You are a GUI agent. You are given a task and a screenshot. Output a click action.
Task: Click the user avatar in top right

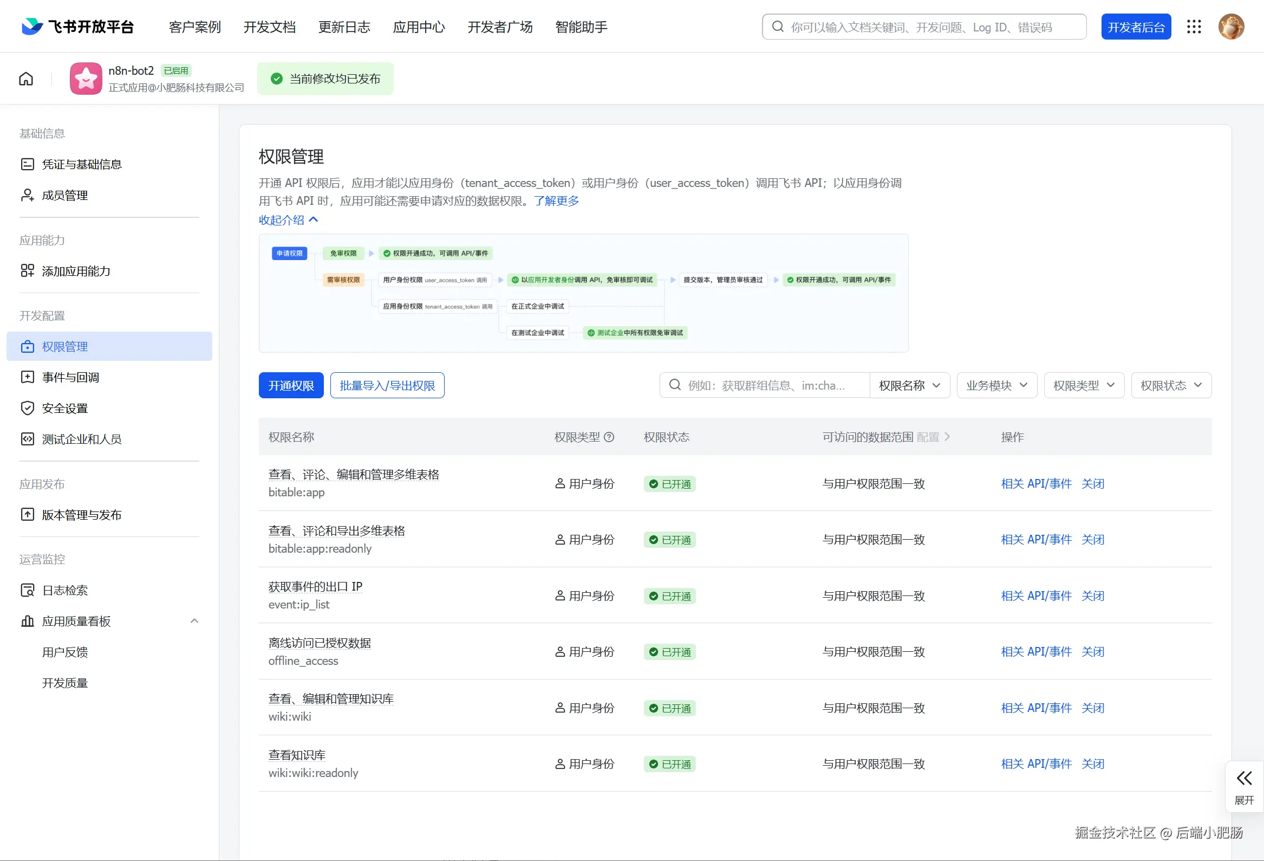tap(1230, 27)
